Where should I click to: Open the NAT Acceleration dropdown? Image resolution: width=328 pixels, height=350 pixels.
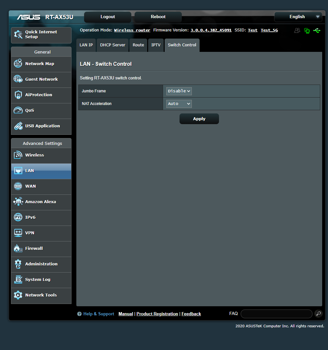tap(179, 104)
